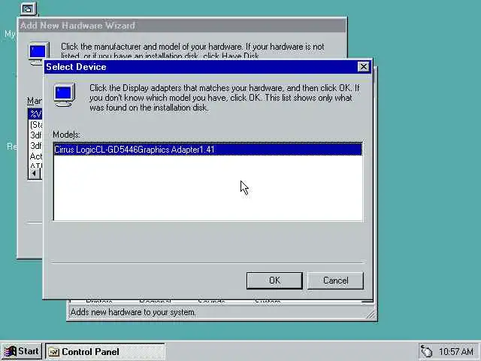Click the monitor icon in Add New Hardware Wizard

point(38,53)
